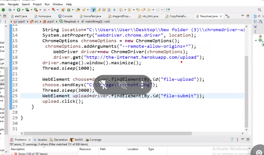The width and height of the screenshot is (264, 155).
Task: Open Problems view three-dot menu
Action: [x=237, y=139]
